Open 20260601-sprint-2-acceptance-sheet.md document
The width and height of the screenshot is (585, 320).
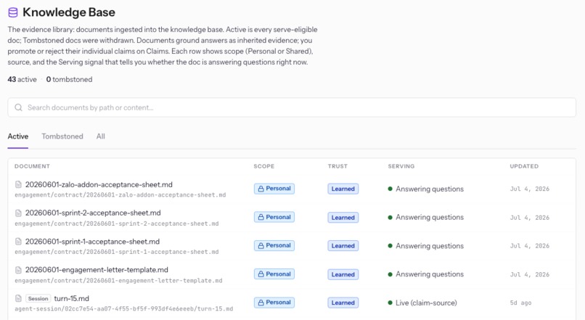point(93,213)
